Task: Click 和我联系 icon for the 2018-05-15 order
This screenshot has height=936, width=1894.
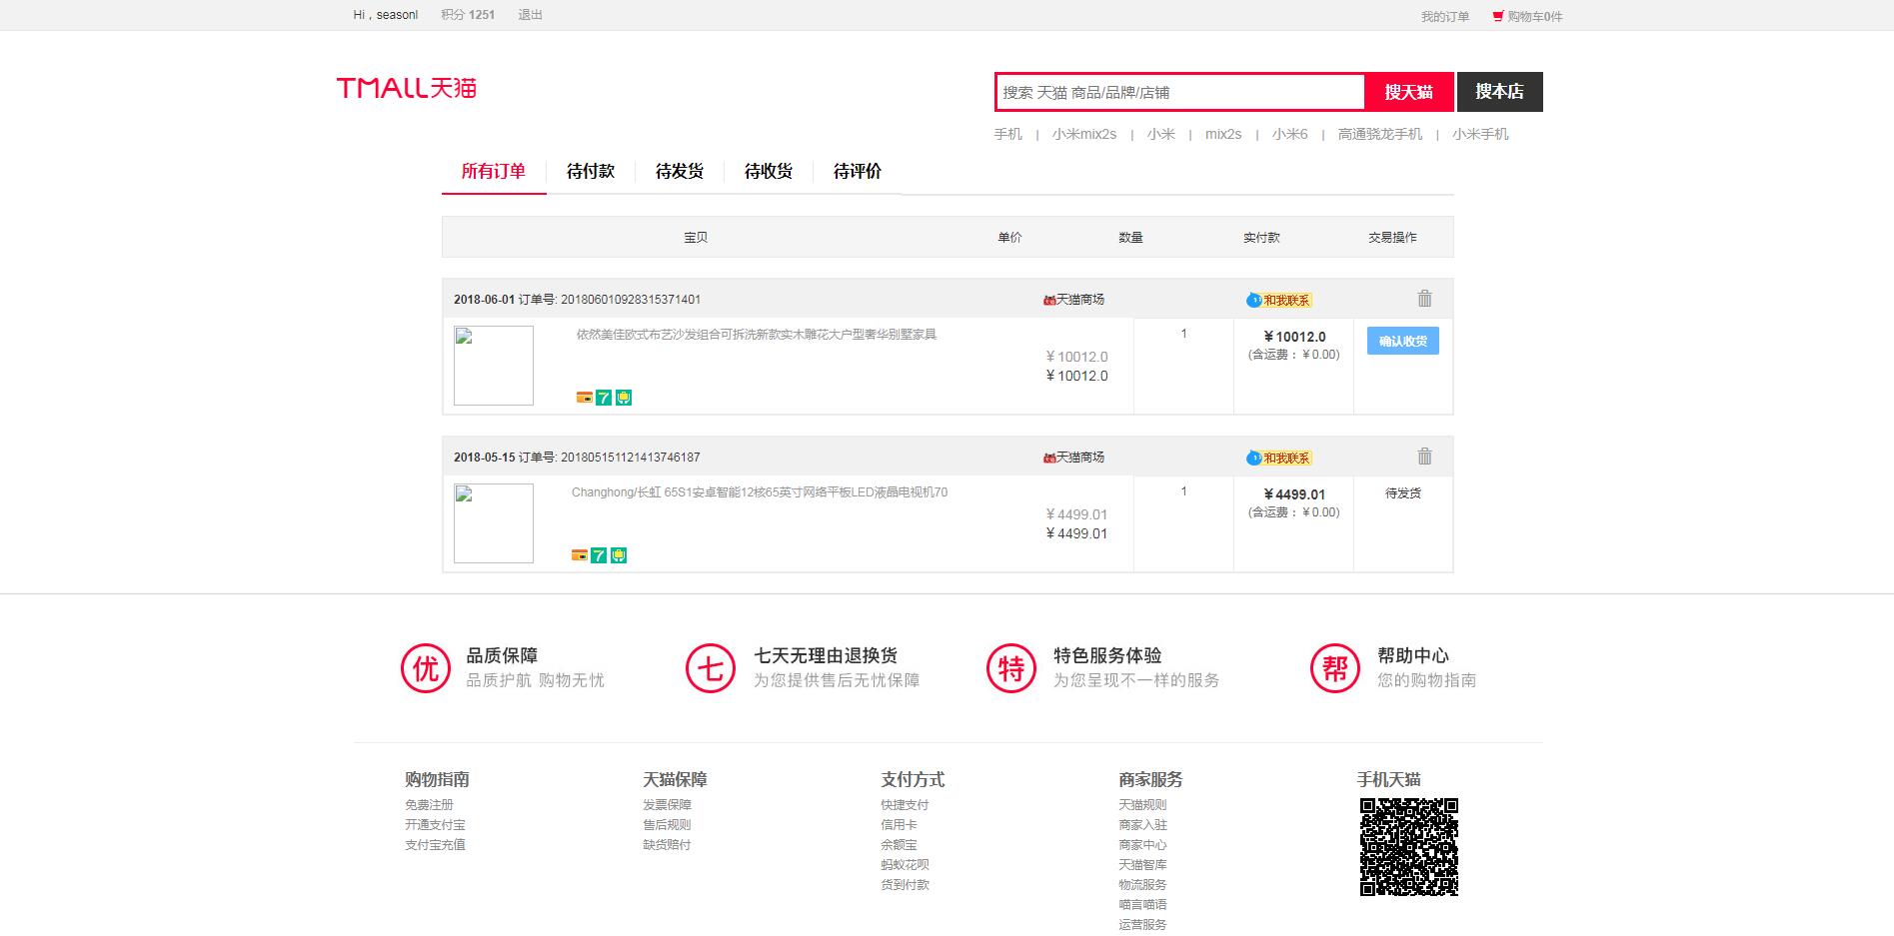Action: (1278, 458)
